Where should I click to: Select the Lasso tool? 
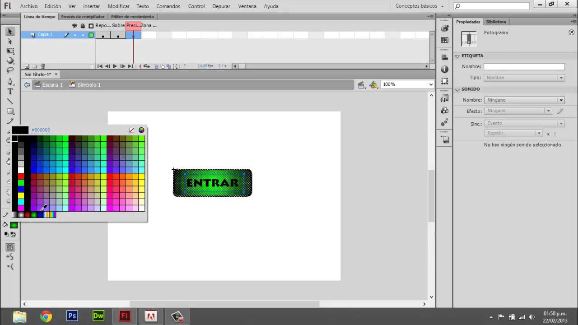click(10, 70)
